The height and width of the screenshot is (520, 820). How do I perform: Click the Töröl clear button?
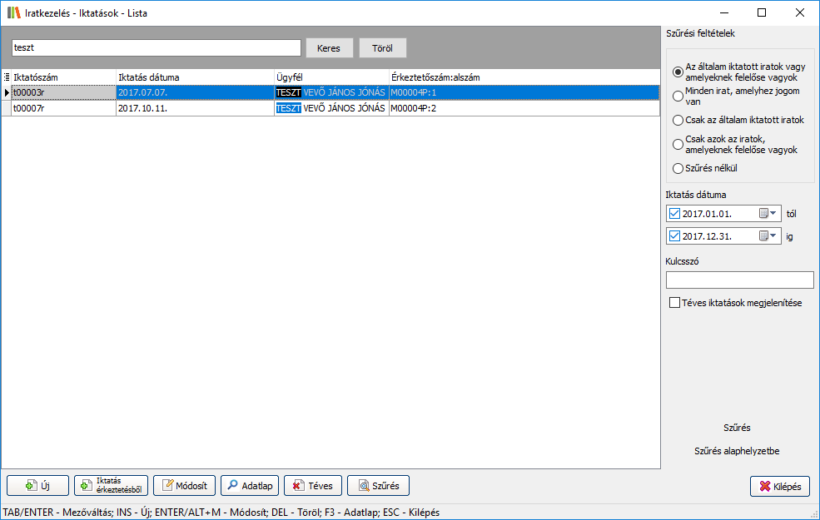382,48
